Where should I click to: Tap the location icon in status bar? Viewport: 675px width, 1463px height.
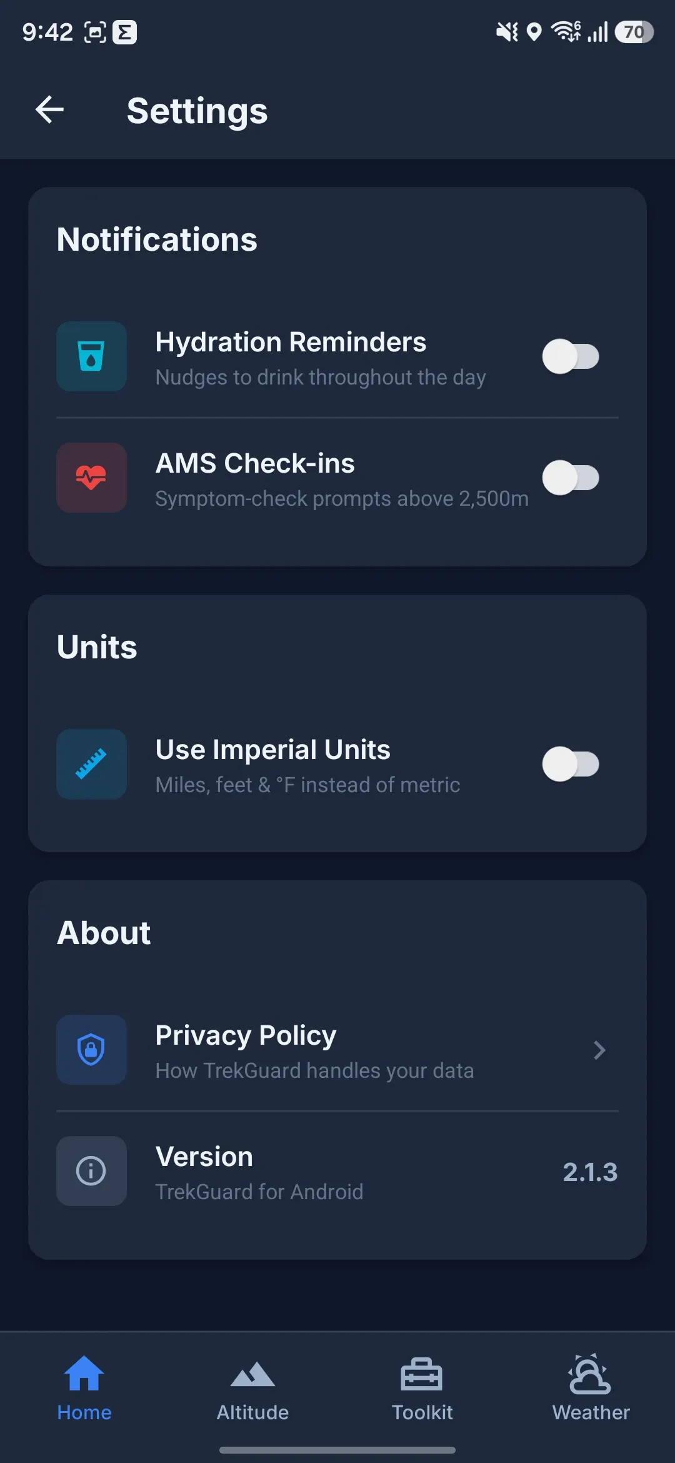534,32
